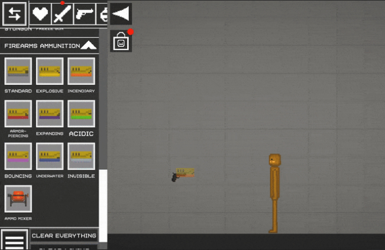This screenshot has width=385, height=250.
Task: Click the item list scrollbar thumb
Action: coord(103,206)
